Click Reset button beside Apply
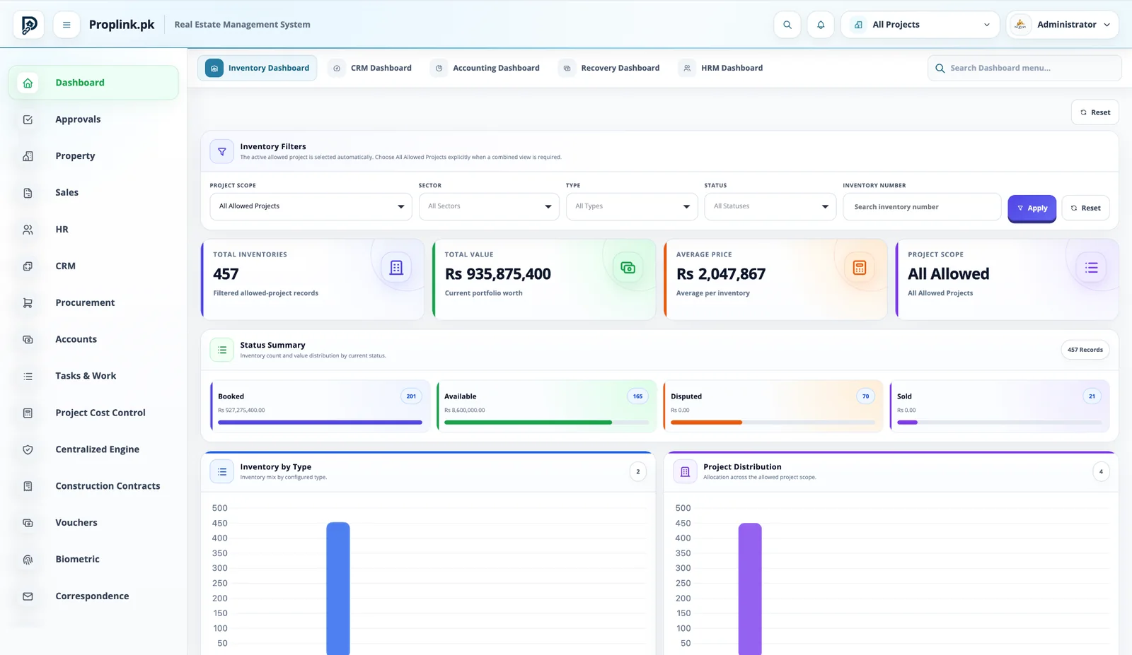This screenshot has width=1132, height=655. coord(1085,208)
